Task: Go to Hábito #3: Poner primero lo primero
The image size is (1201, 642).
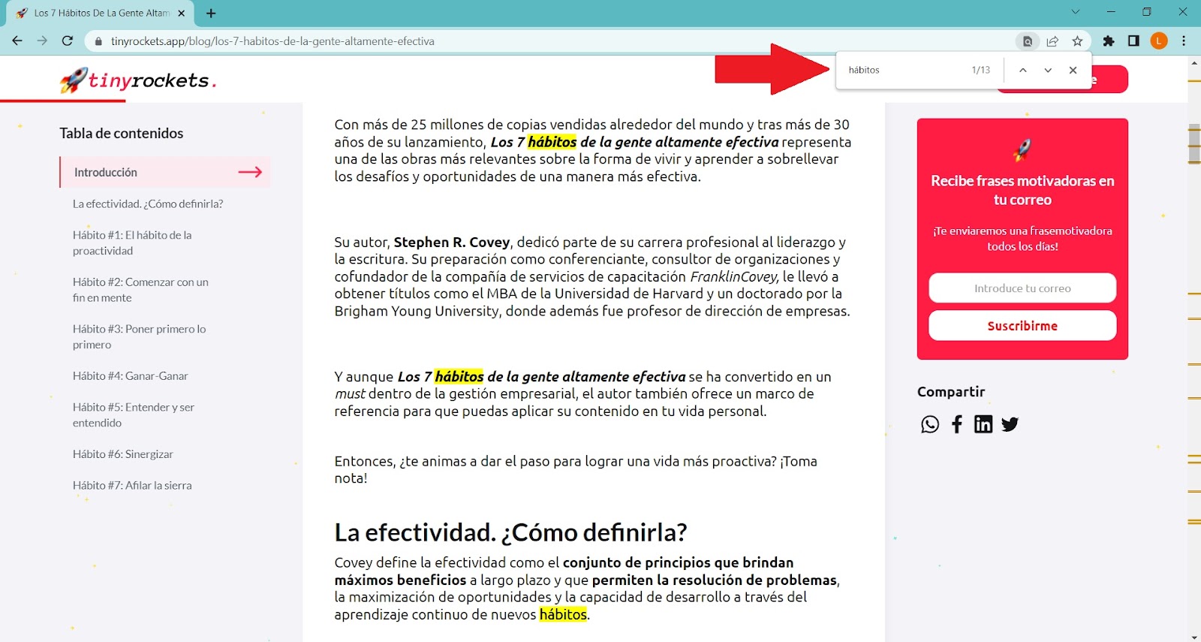Action: point(139,336)
